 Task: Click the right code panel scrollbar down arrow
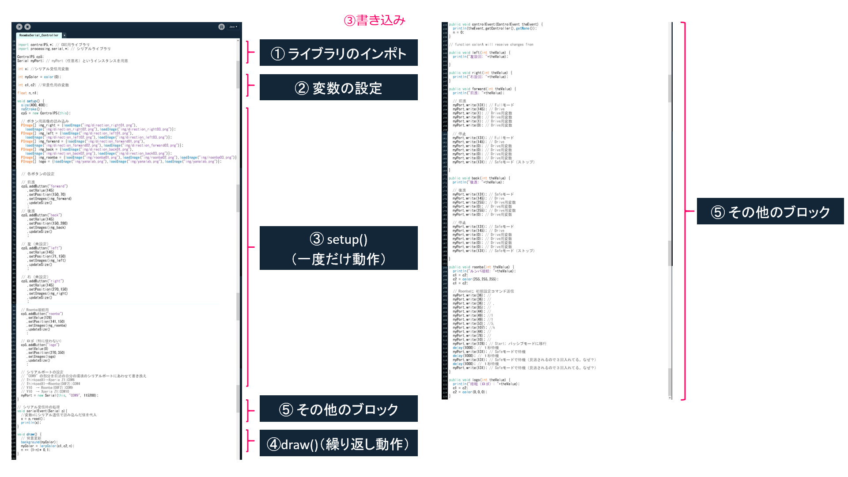click(670, 397)
